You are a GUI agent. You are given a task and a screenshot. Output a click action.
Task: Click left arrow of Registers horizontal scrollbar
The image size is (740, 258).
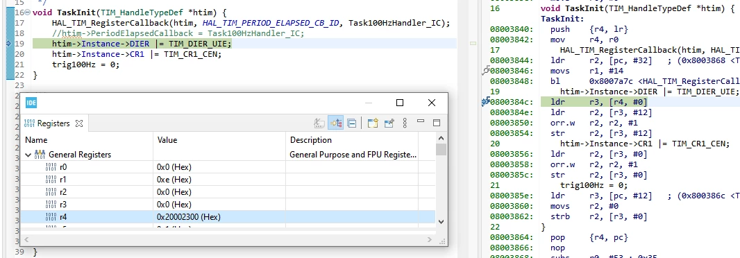click(26, 239)
